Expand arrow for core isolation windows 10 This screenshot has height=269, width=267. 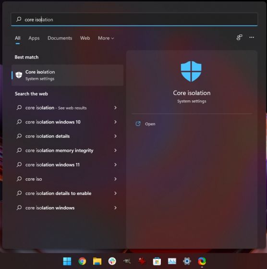pos(115,122)
